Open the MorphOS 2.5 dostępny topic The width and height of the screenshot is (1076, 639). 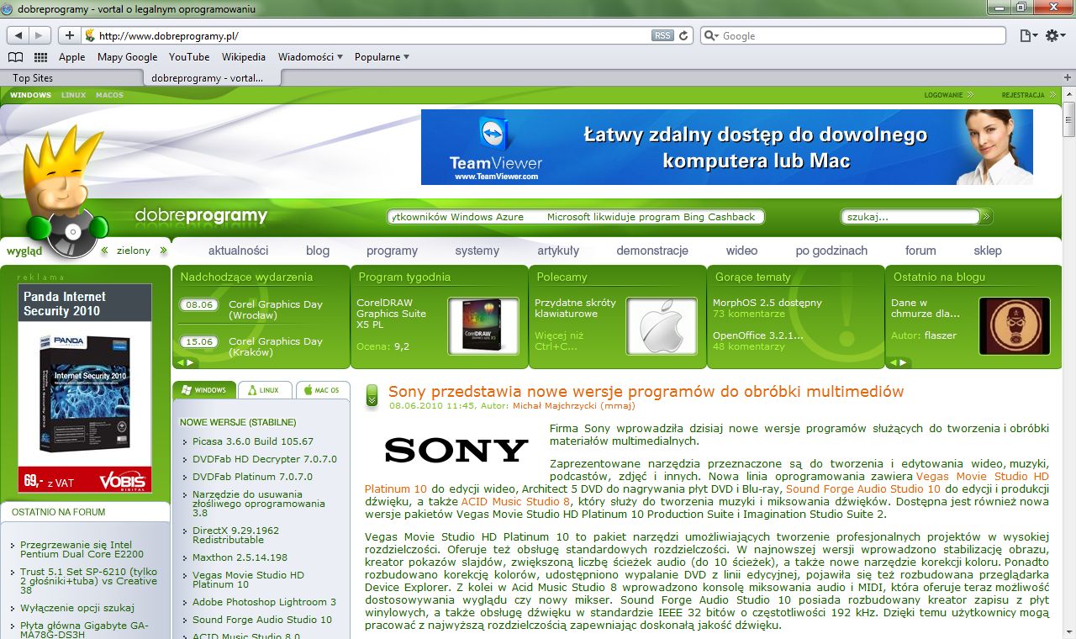coord(767,303)
